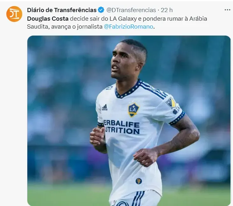Click the tweet text mentioning Arábia Saudita
Image resolution: width=233 pixels, height=206 pixels.
click(117, 23)
